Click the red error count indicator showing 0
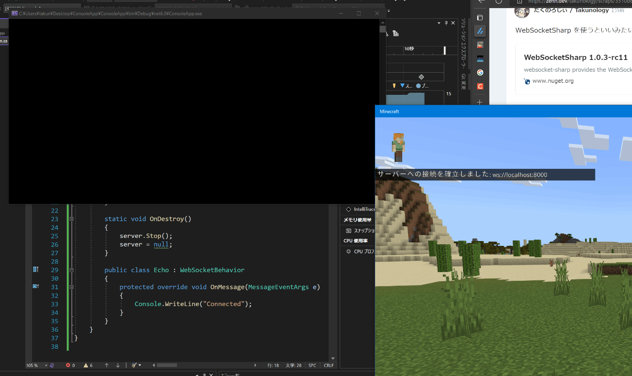 pyautogui.click(x=70, y=365)
